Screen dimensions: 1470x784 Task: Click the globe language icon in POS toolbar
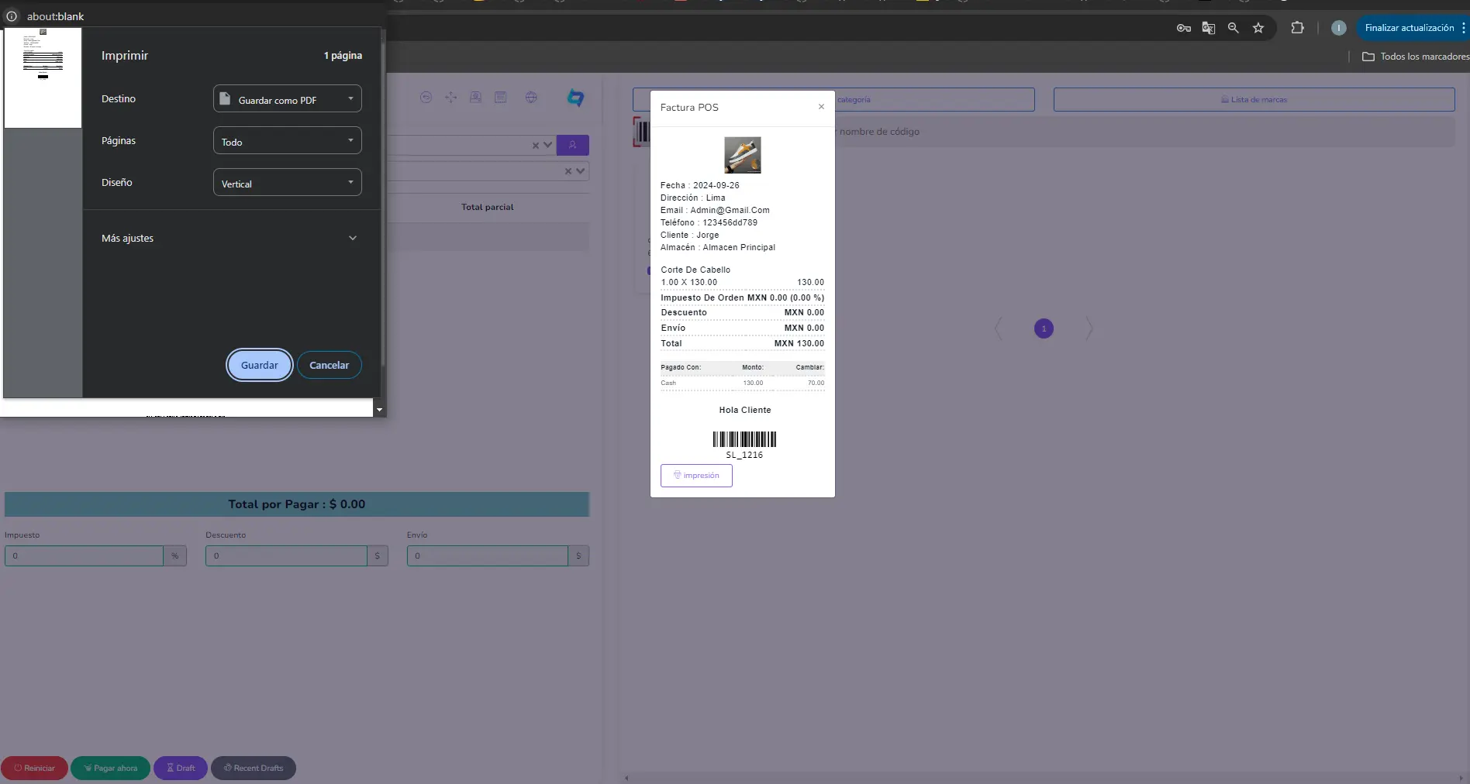[x=531, y=98]
